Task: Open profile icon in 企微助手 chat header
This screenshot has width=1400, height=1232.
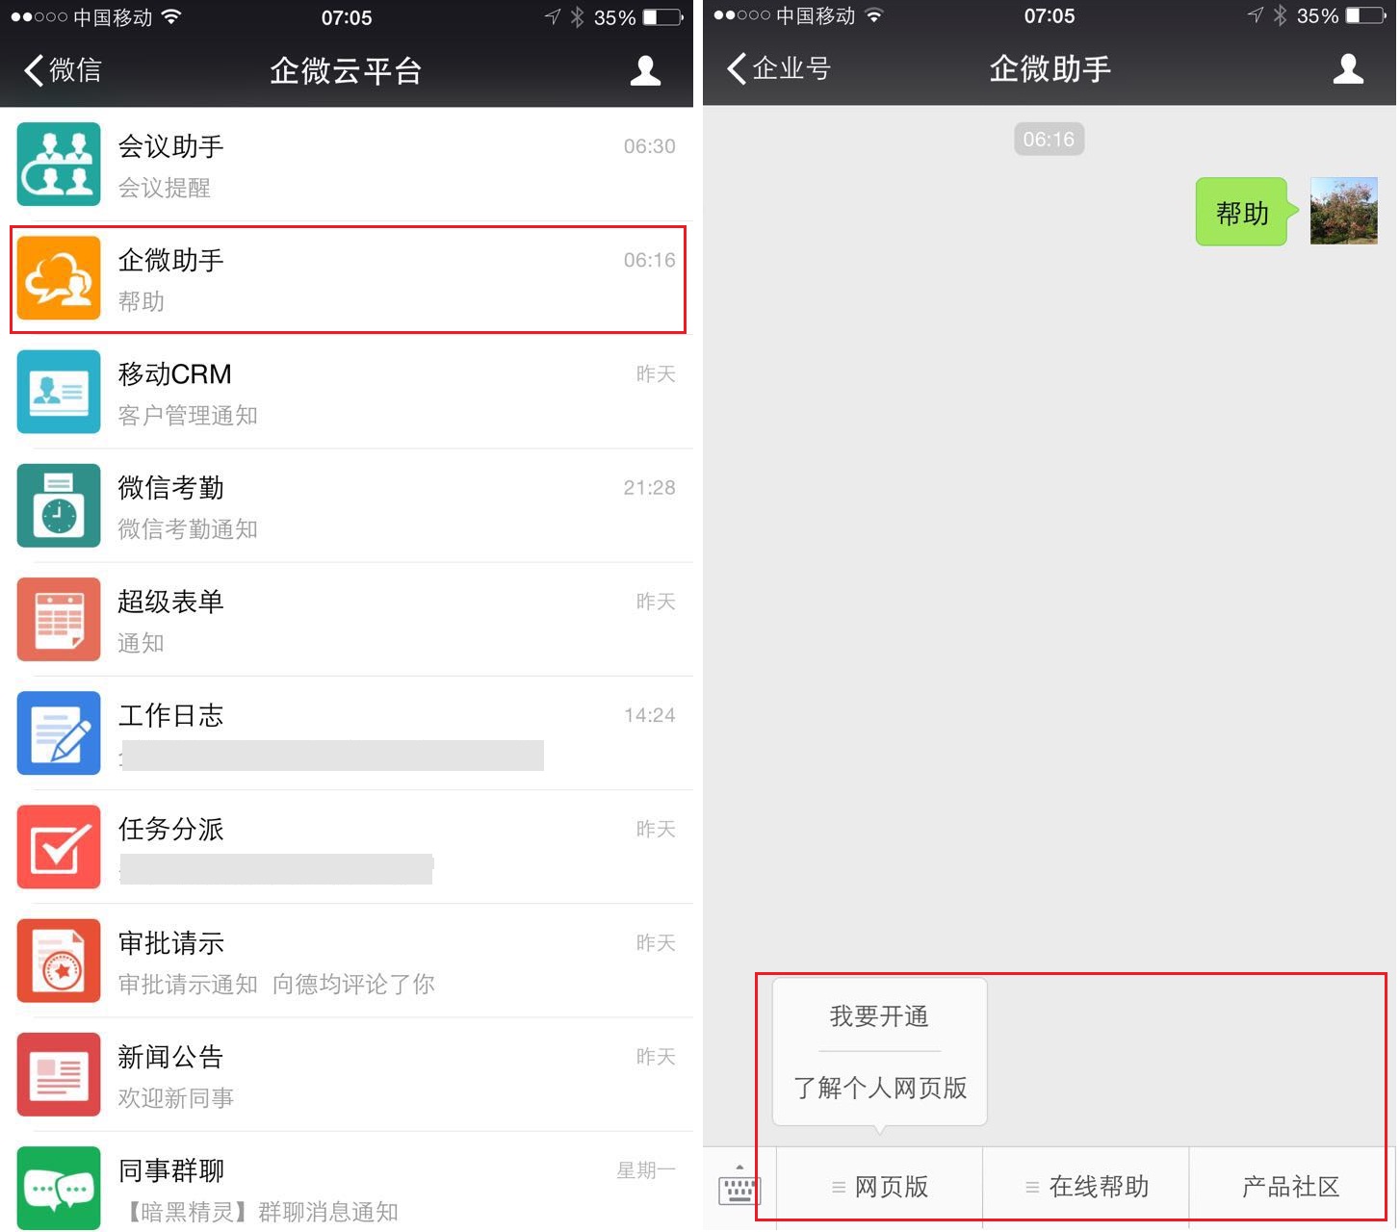Action: (x=1348, y=68)
